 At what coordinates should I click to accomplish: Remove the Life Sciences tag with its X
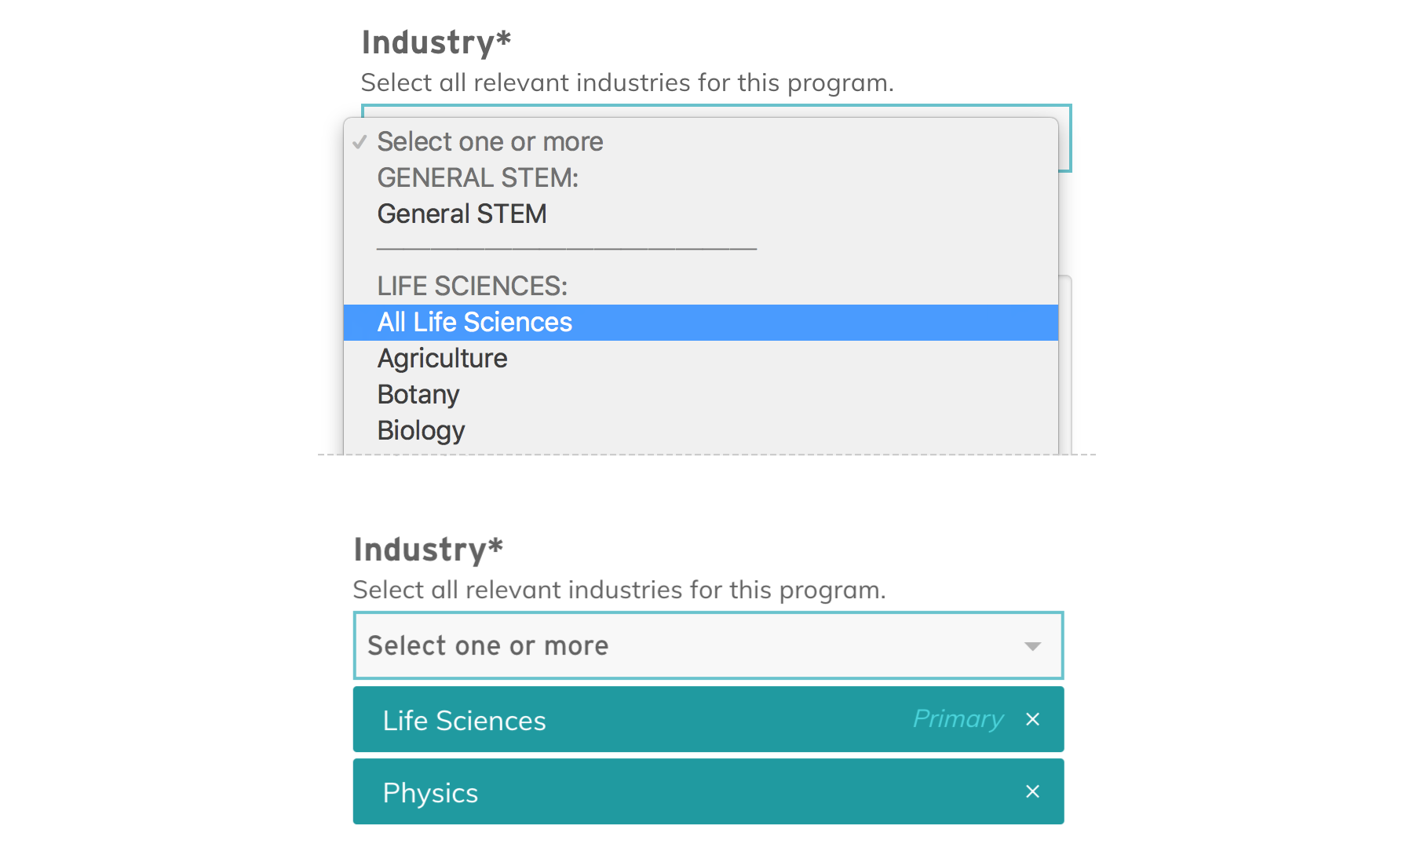pos(1032,719)
